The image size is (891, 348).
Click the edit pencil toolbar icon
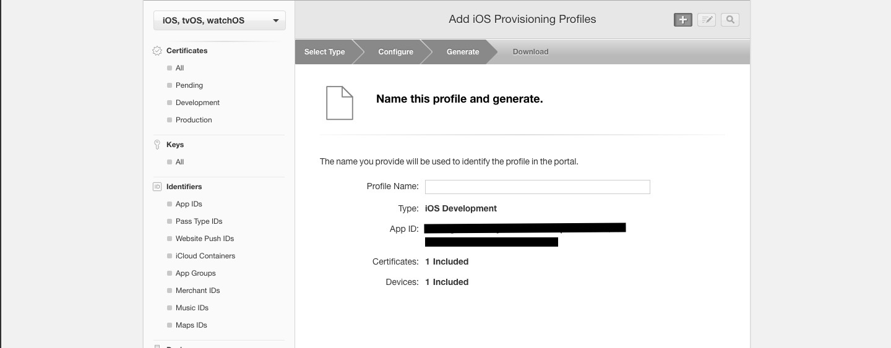[x=707, y=20]
